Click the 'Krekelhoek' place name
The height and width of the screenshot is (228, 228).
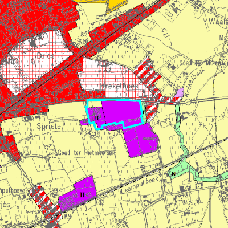(x=119, y=86)
